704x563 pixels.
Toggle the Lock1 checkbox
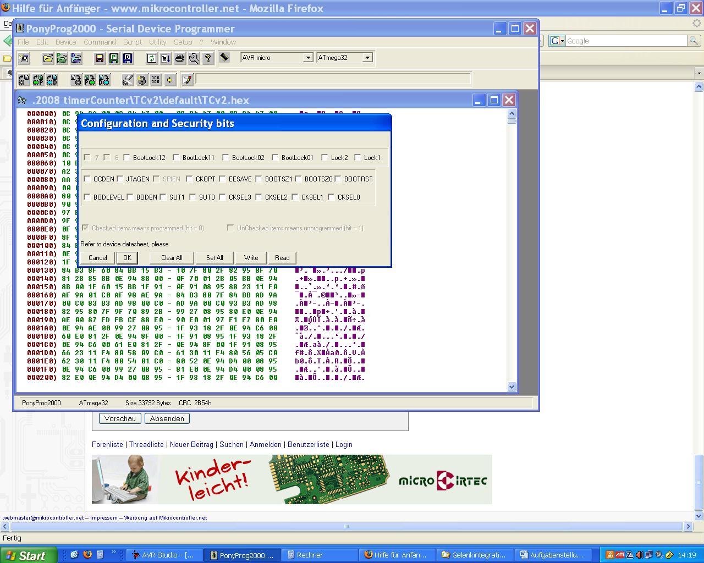[x=358, y=157]
